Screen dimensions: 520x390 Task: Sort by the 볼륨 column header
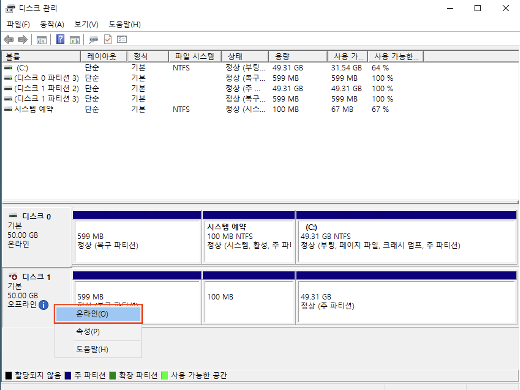pyautogui.click(x=41, y=56)
